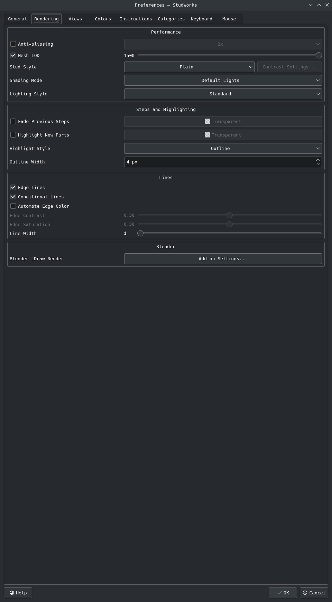Image resolution: width=332 pixels, height=602 pixels.
Task: Click the Fade Previous Steps color swatch
Action: coord(207,121)
